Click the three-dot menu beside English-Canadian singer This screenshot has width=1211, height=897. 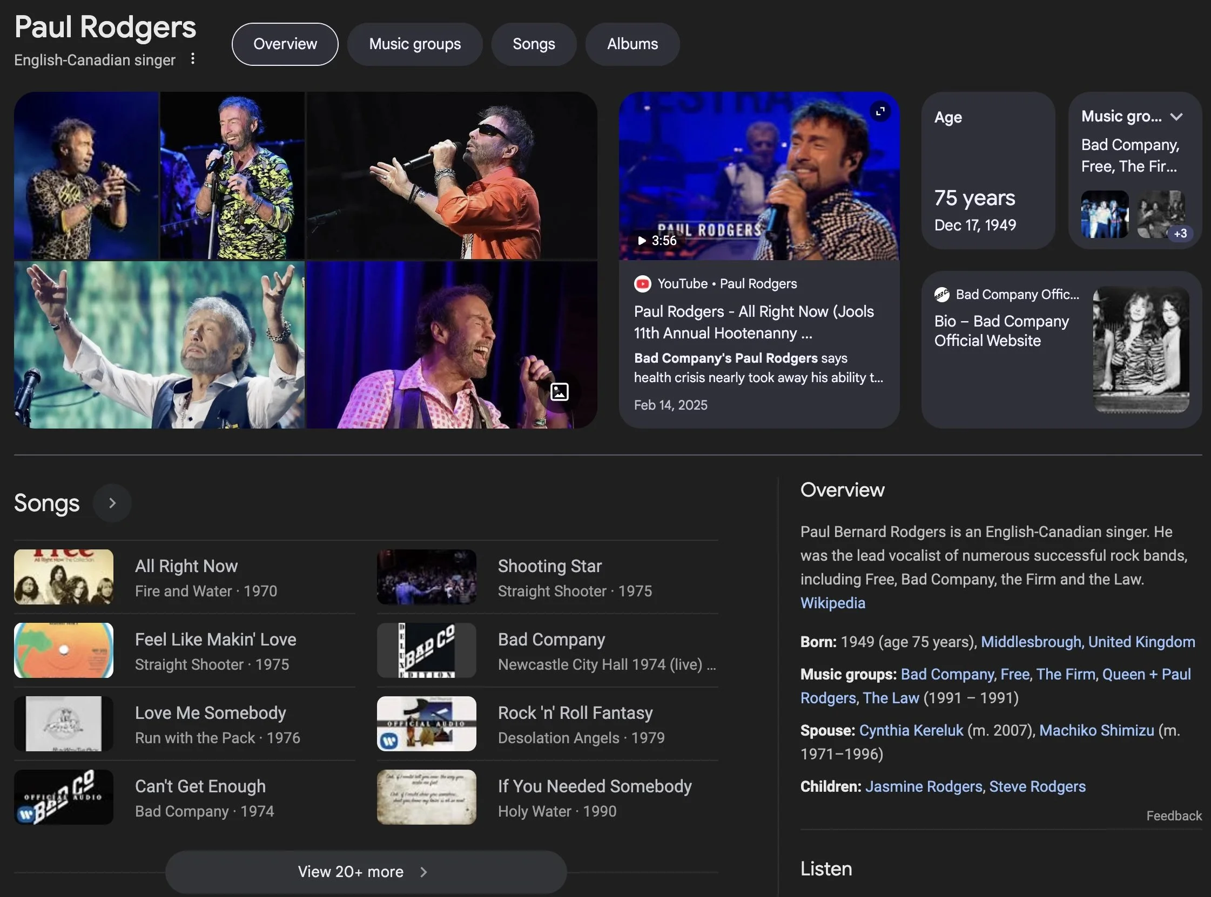click(192, 59)
